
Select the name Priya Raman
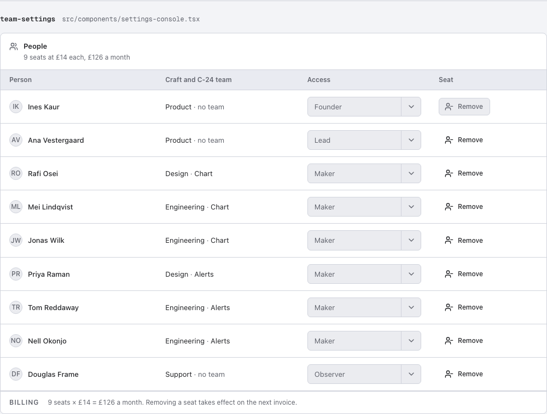pyautogui.click(x=49, y=275)
